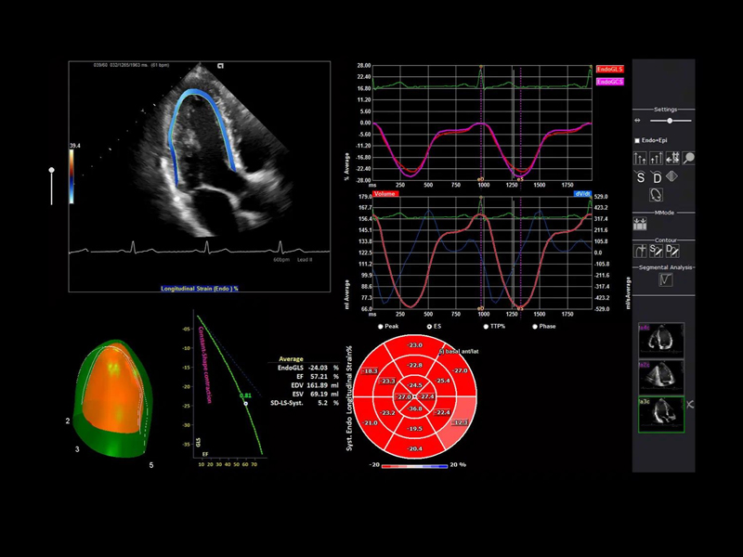Click the Segmental Analysis curve icon
This screenshot has width=743, height=557.
(665, 278)
